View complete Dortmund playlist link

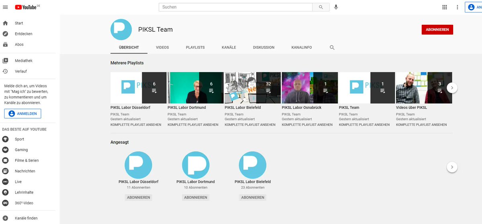point(193,125)
